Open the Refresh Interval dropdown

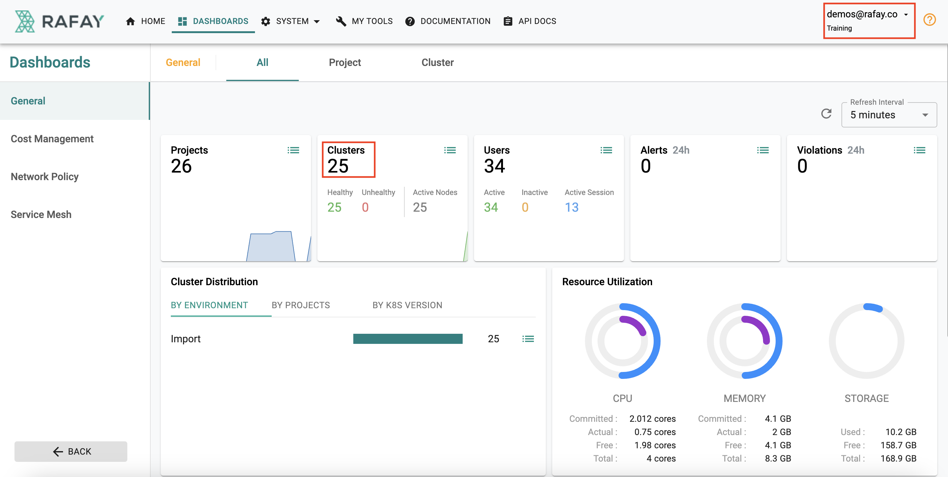tap(889, 115)
